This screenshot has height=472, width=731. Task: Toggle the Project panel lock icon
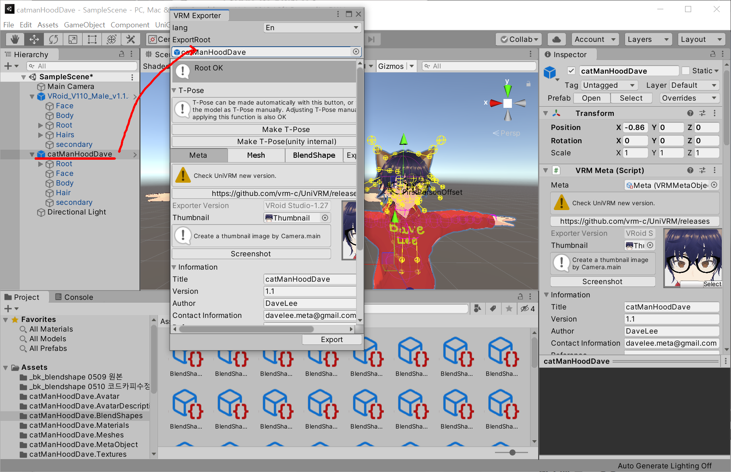(520, 297)
